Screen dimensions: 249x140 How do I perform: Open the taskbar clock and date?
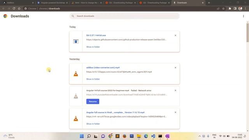click(x=237, y=136)
